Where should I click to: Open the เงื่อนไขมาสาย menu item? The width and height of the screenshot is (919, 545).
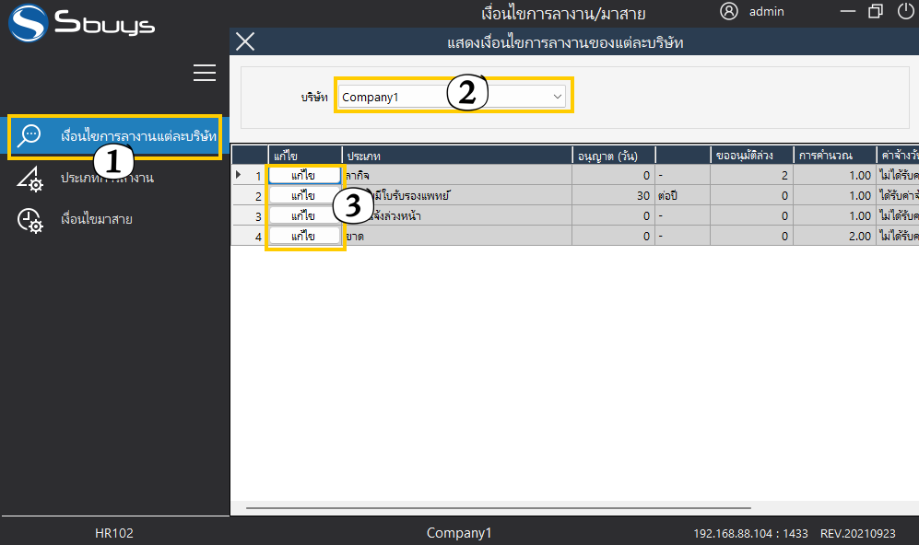click(x=96, y=220)
